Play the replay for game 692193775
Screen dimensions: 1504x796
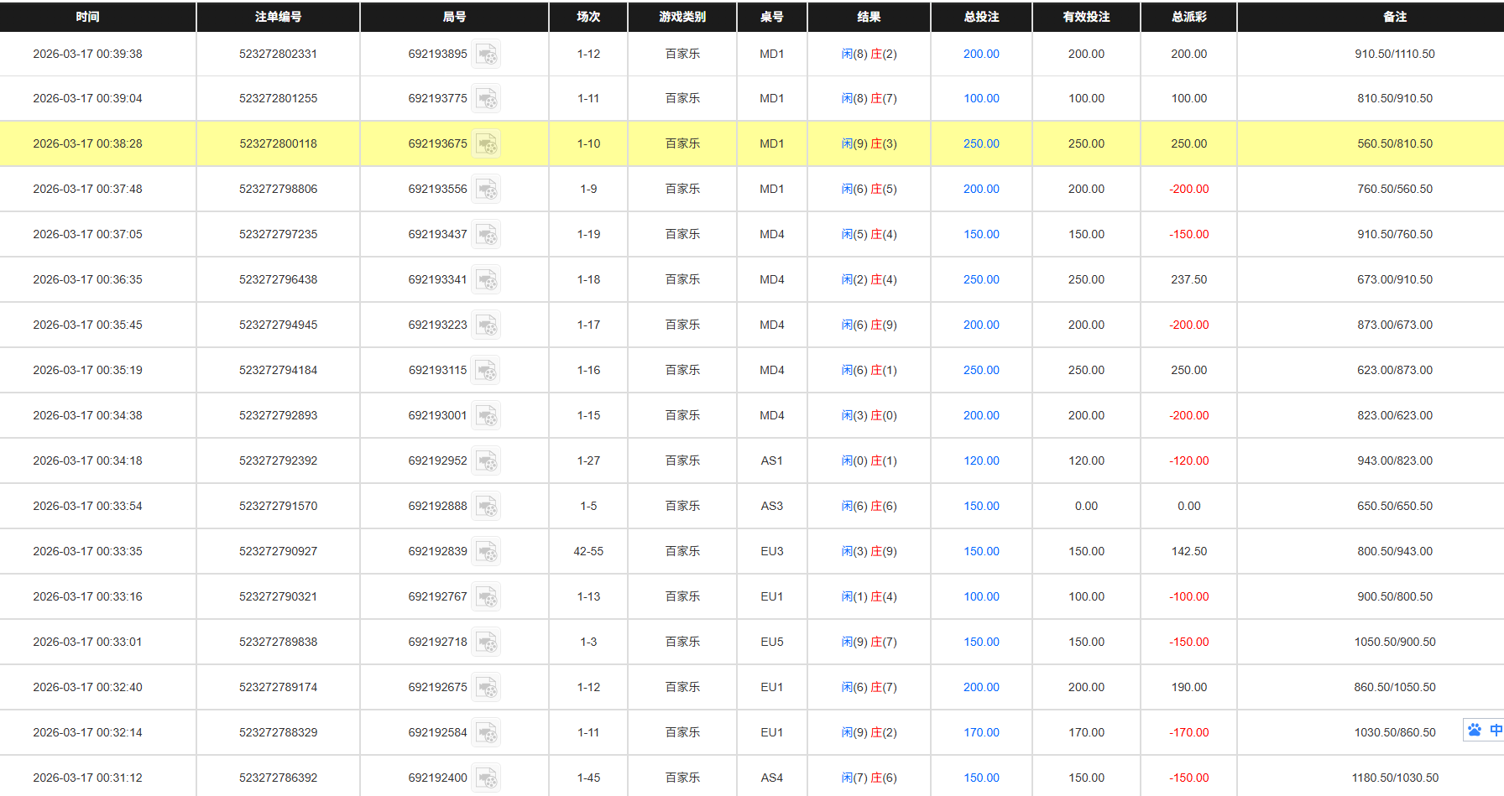488,98
